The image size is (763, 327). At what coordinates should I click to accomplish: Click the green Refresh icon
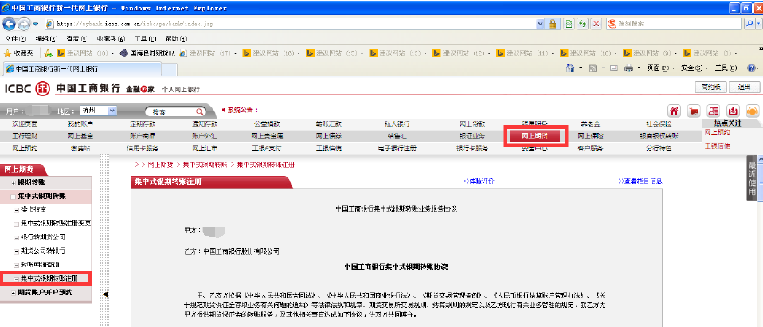click(x=582, y=23)
